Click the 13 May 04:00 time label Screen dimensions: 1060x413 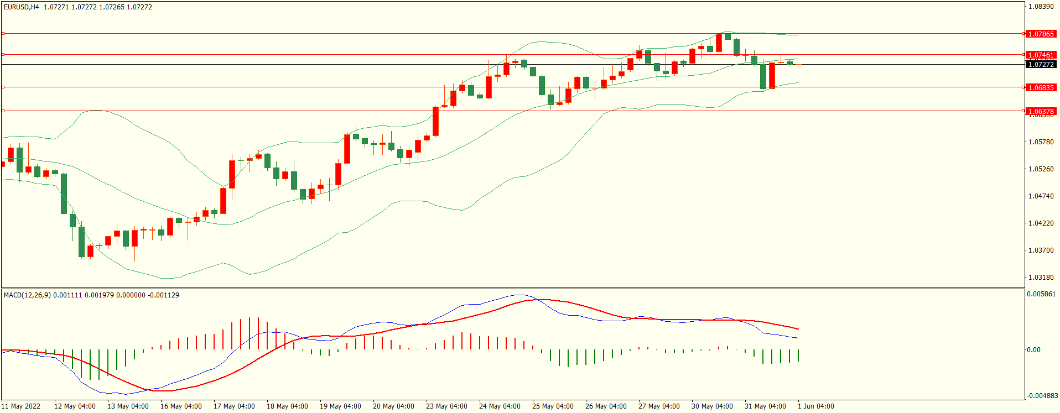[x=128, y=406]
